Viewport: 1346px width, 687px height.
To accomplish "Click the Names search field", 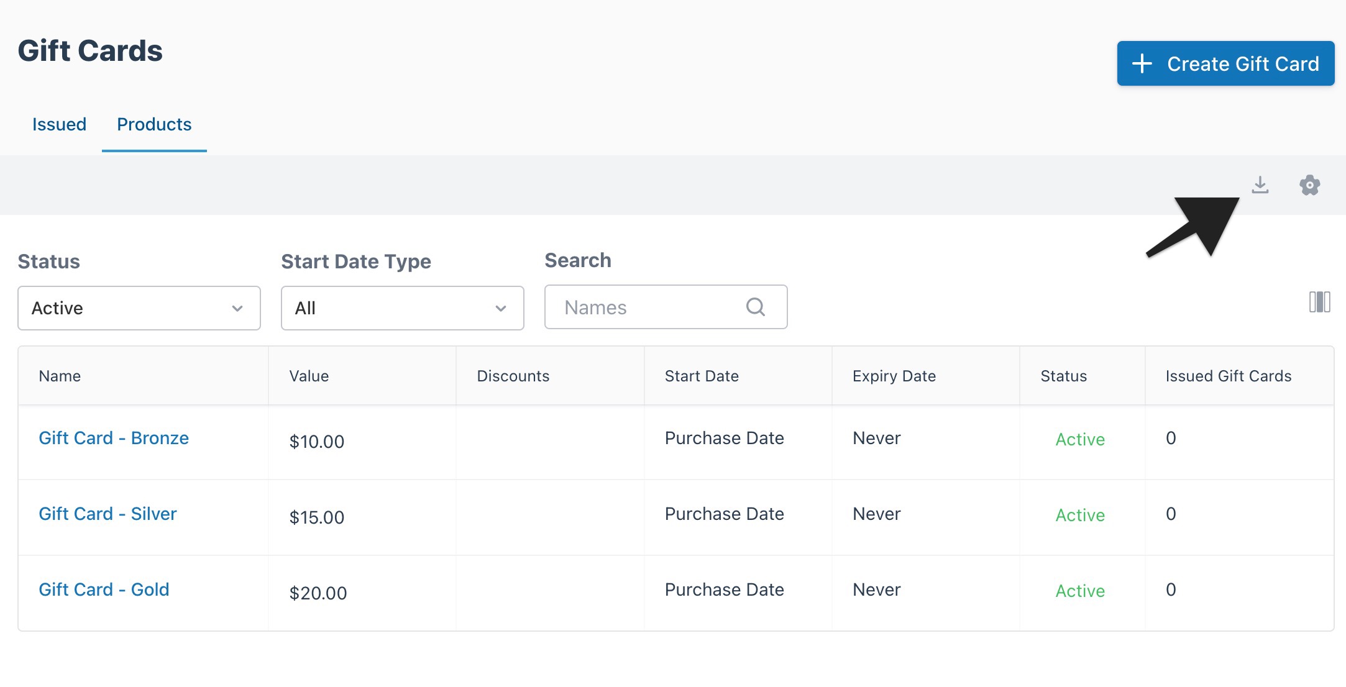I will tap(666, 307).
